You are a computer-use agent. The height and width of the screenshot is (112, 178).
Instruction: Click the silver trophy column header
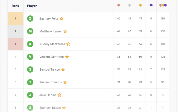point(129,6)
